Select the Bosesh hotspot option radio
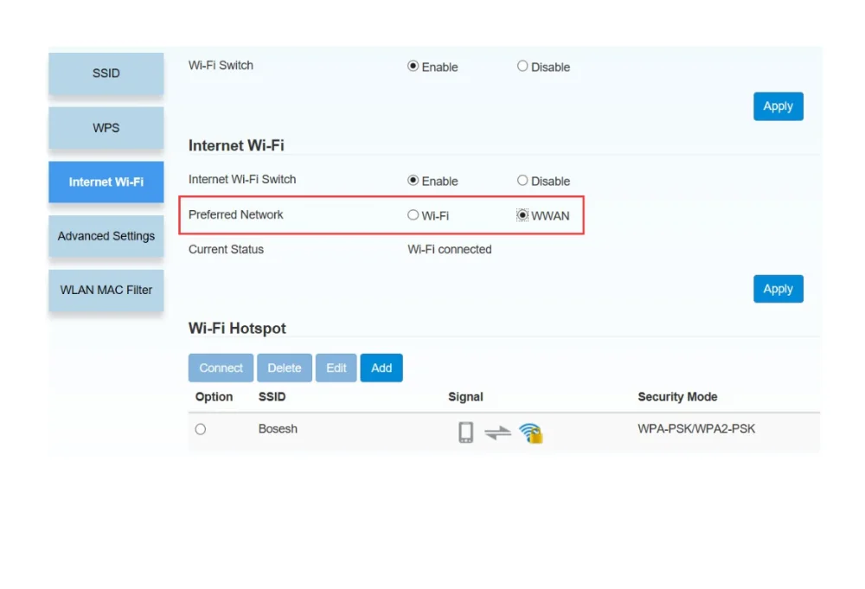 (201, 429)
